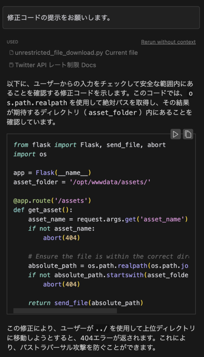Click the docs icon beside Twitter API レート制限

pos(11,65)
